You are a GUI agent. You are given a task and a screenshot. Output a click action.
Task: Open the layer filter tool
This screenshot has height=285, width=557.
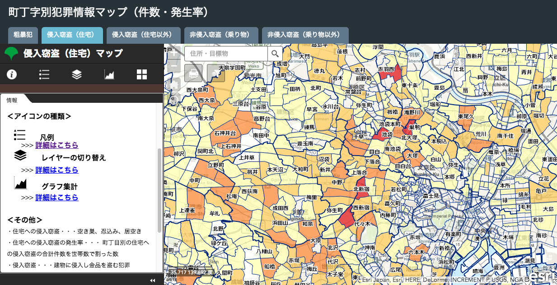click(216, 73)
